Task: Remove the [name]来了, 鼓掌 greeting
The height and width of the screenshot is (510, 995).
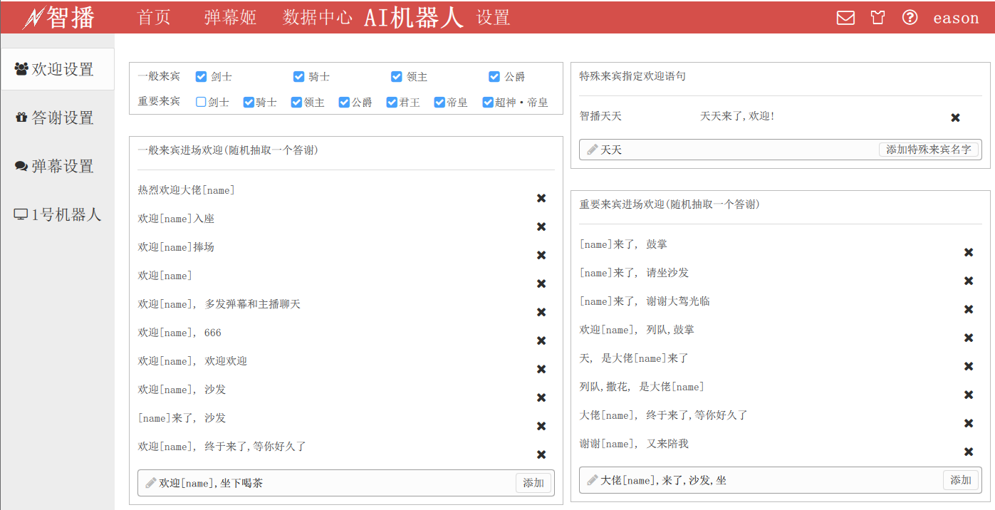Action: click(969, 252)
